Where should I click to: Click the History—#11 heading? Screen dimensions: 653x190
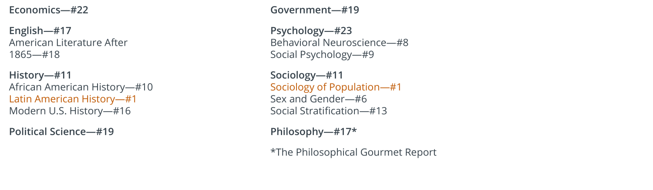coord(40,75)
